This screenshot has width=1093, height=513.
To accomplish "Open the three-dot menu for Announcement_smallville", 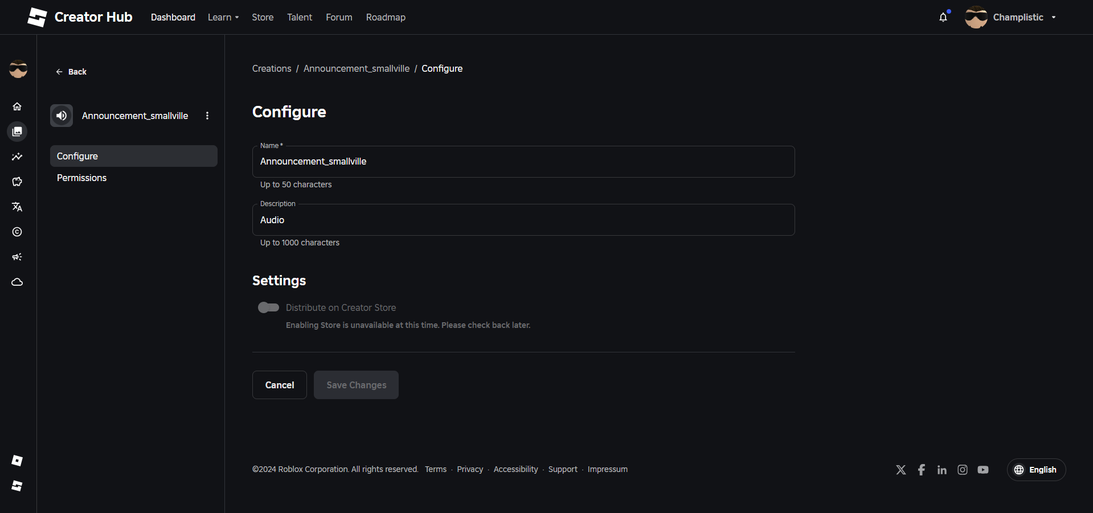I will pyautogui.click(x=207, y=116).
